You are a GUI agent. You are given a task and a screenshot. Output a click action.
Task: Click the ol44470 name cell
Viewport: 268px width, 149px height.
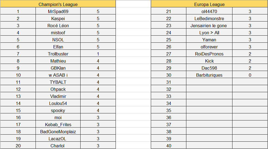click(209, 11)
